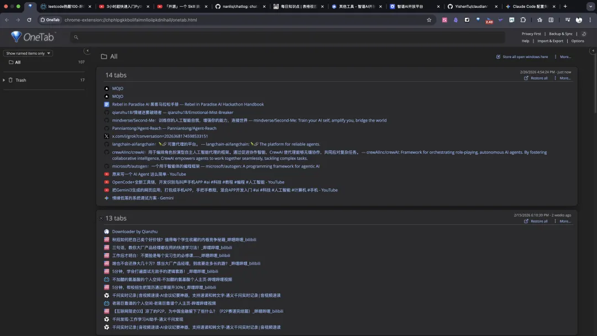The height and width of the screenshot is (336, 597).
Task: Open OpenCode YouTube saved tab
Action: 198,182
